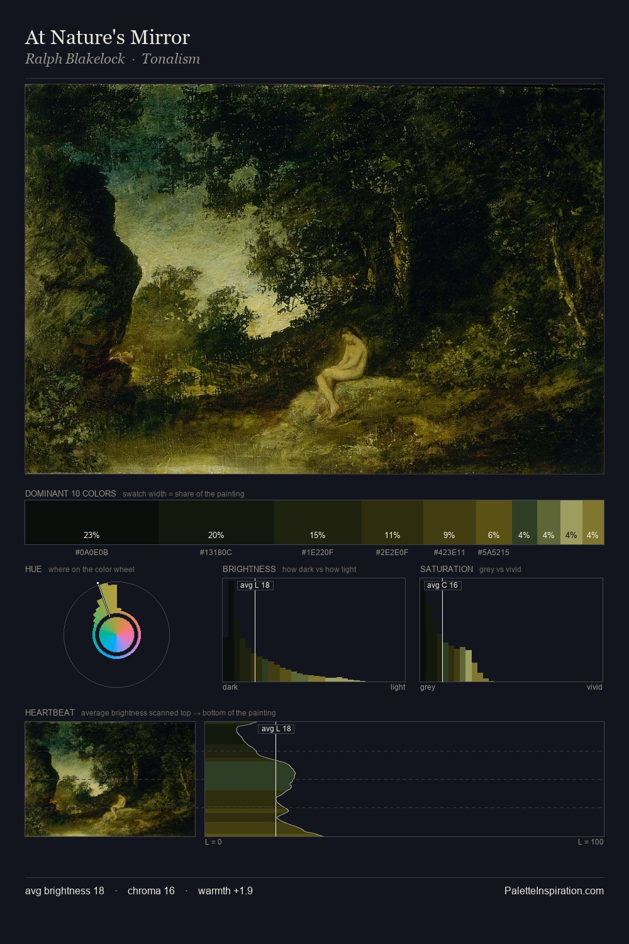The width and height of the screenshot is (629, 944).
Task: Select the 15% color swatch
Action: pyautogui.click(x=318, y=522)
